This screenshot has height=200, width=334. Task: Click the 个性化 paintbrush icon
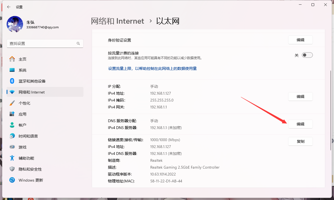pos(12,103)
